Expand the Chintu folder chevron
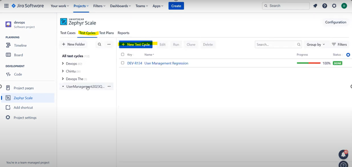 click(63, 71)
